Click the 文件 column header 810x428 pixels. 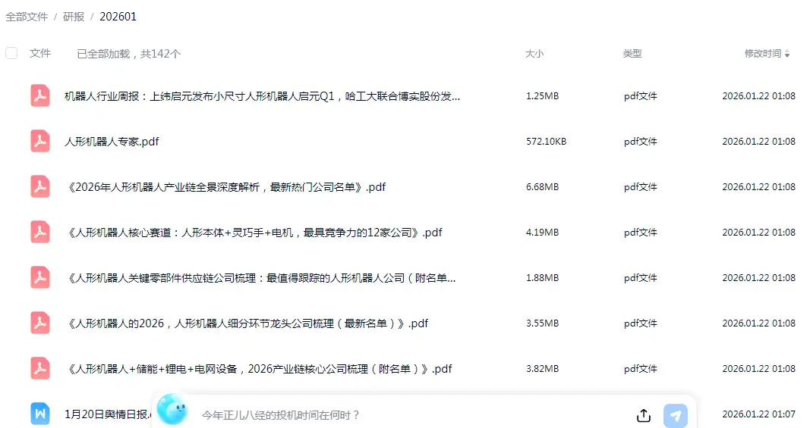(x=39, y=53)
